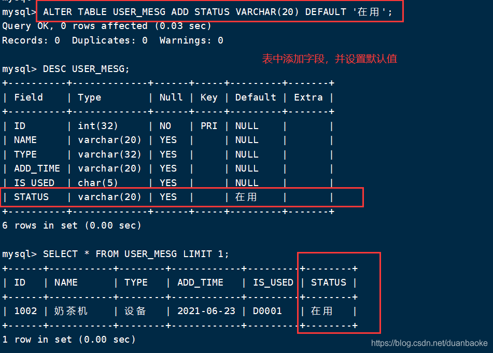This screenshot has height=353, width=493.
Task: Click the ADD_TIME header in query result
Action: [200, 283]
